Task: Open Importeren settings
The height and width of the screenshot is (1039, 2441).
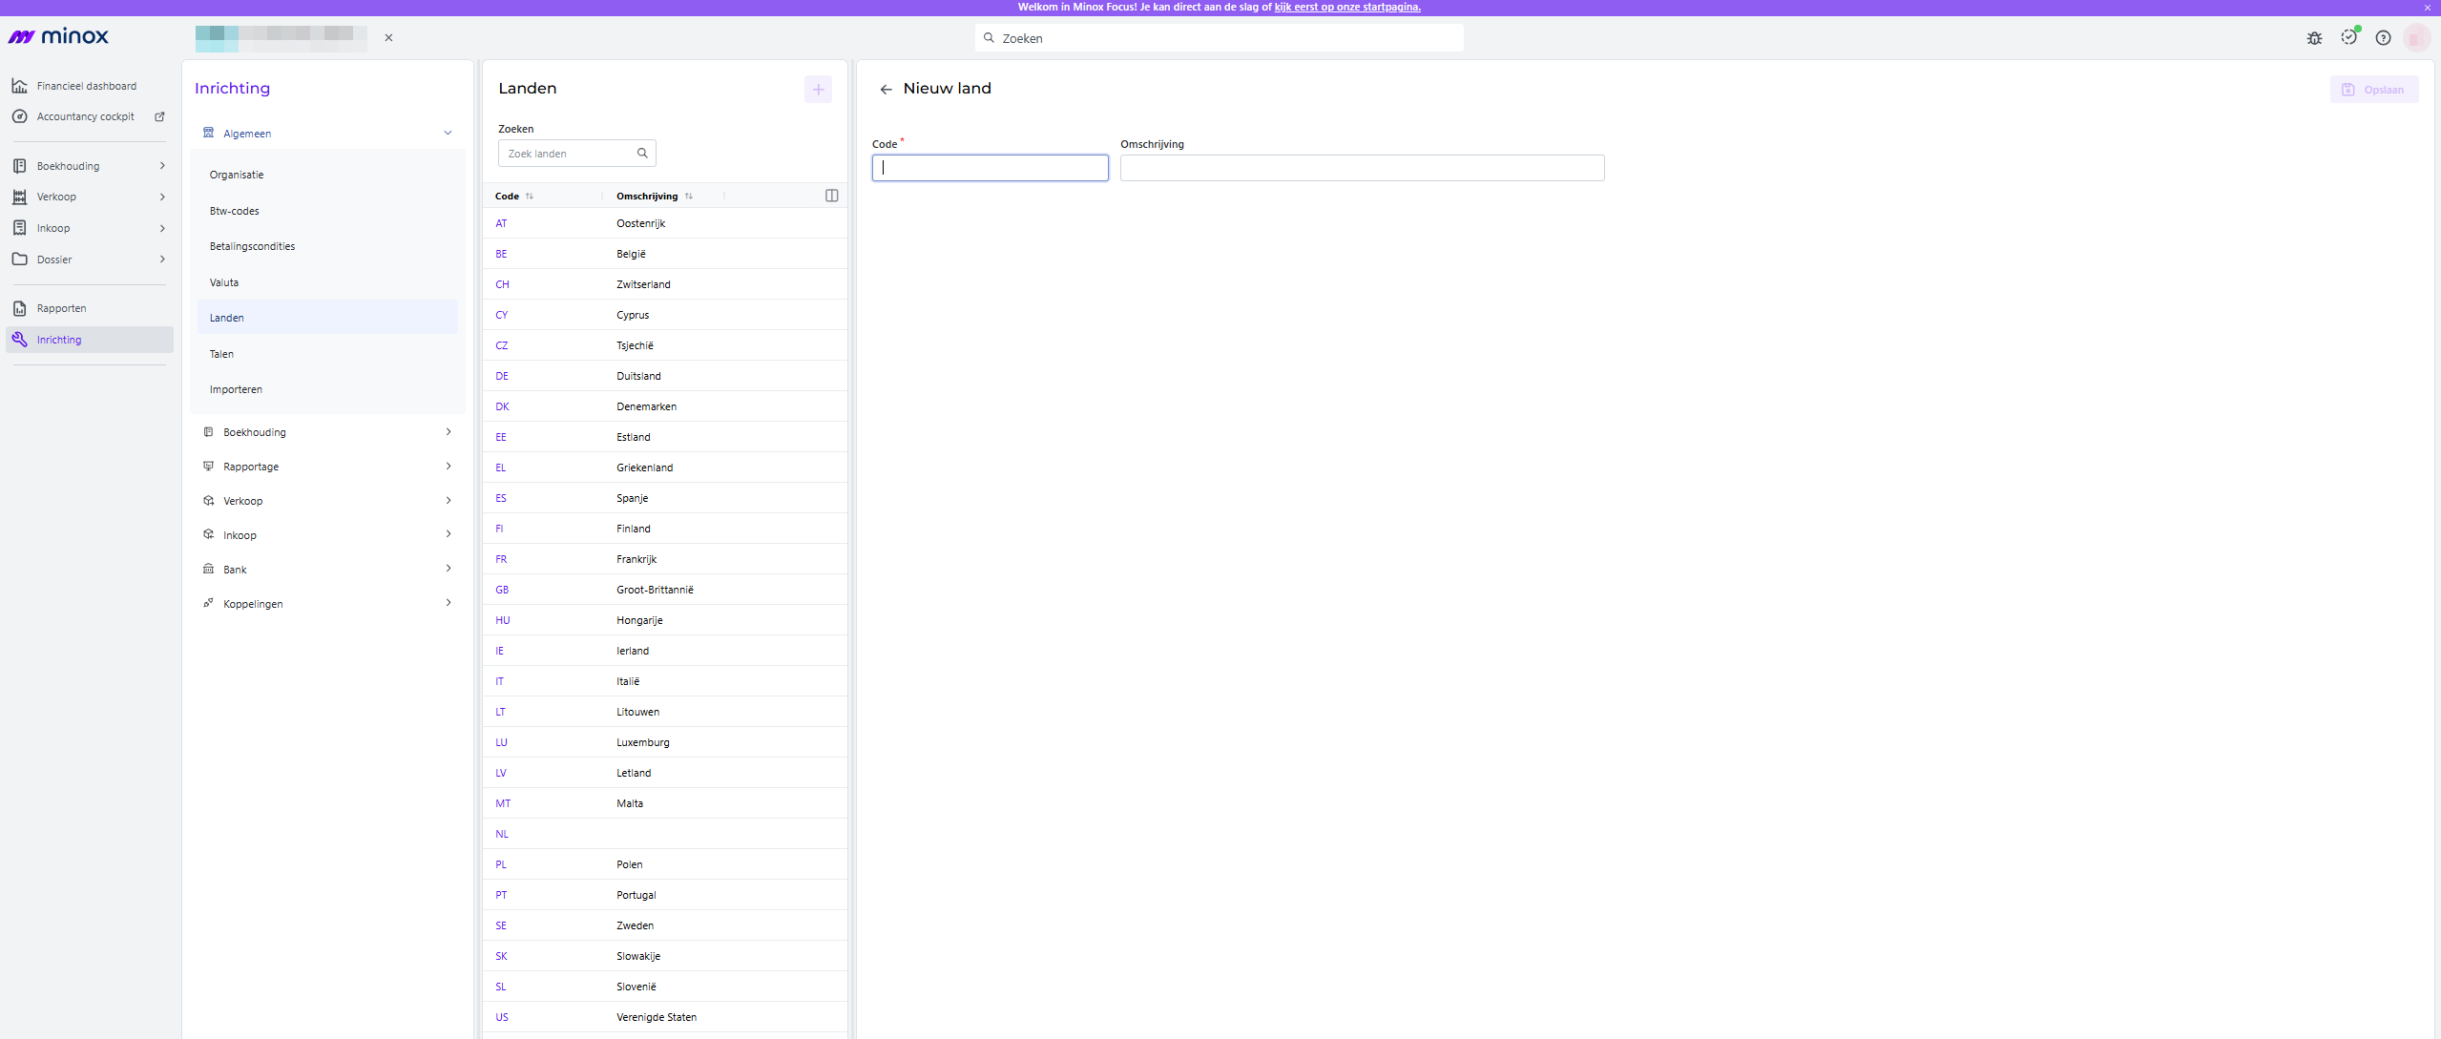Action: click(x=327, y=389)
